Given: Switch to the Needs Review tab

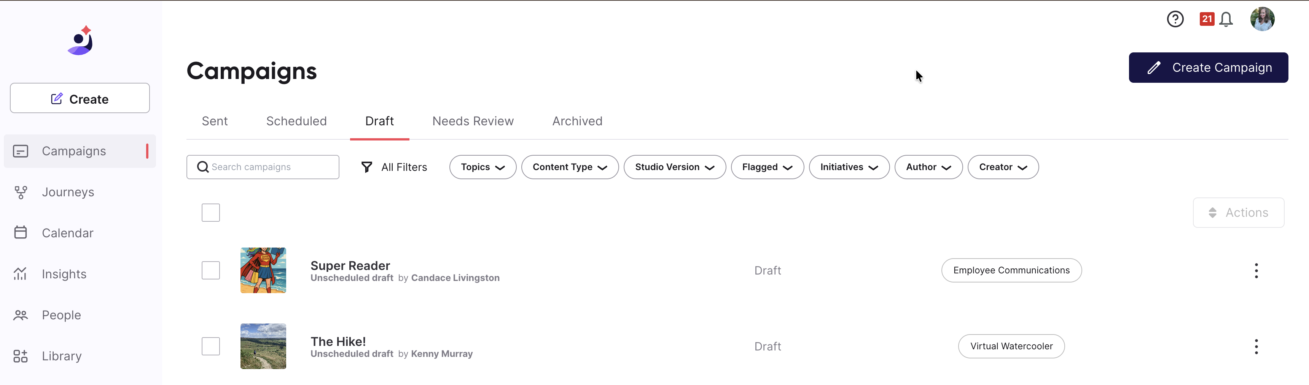Looking at the screenshot, I should [473, 121].
